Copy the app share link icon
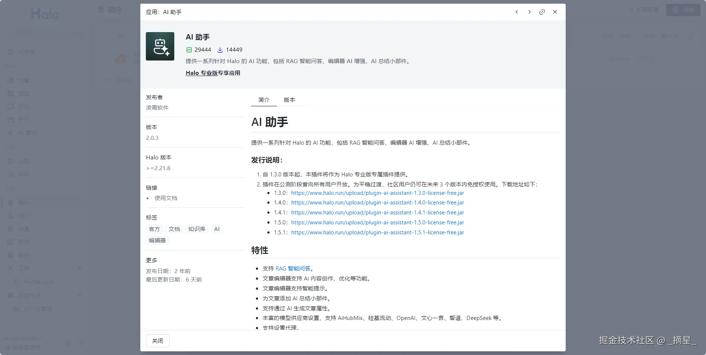 tap(542, 12)
